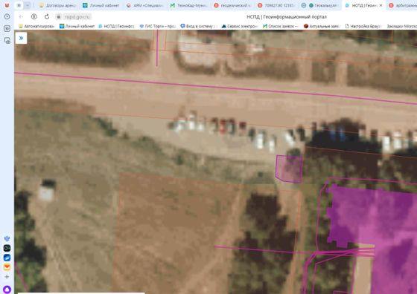Open the ГИС Торги bookmark
Viewport: 417px width, 294px height.
pyautogui.click(x=157, y=26)
